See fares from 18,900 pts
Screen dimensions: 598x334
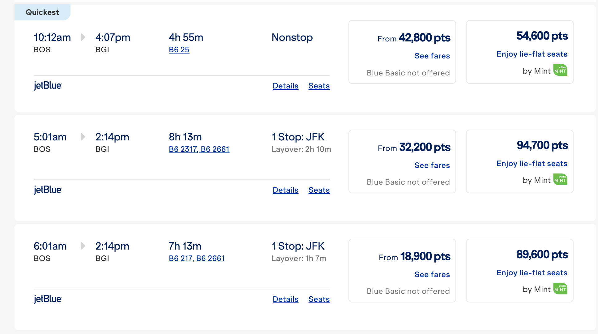point(432,274)
